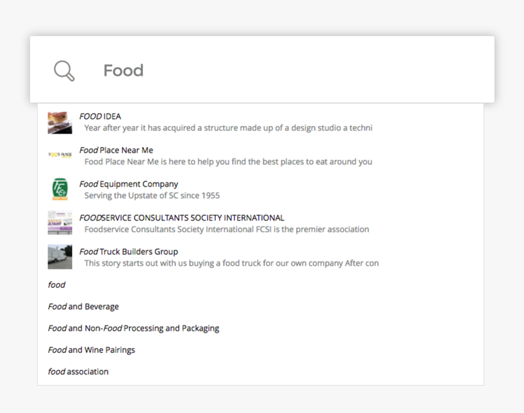Image resolution: width=524 pixels, height=413 pixels.
Task: Select the 'Food and Wine Pairings' suggestion
Action: [91, 350]
